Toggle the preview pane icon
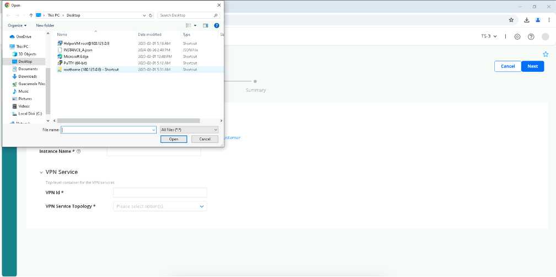Screen dimensions: 556x277 205,25
